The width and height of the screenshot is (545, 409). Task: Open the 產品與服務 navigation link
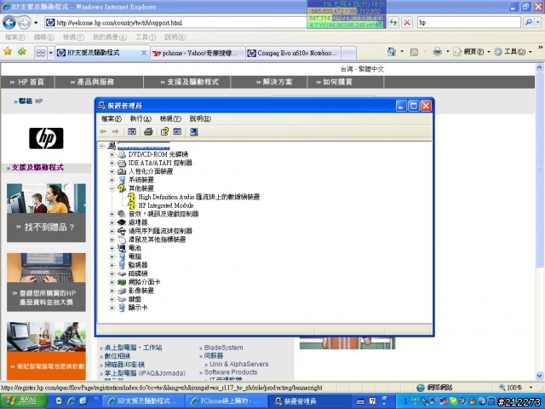(92, 82)
